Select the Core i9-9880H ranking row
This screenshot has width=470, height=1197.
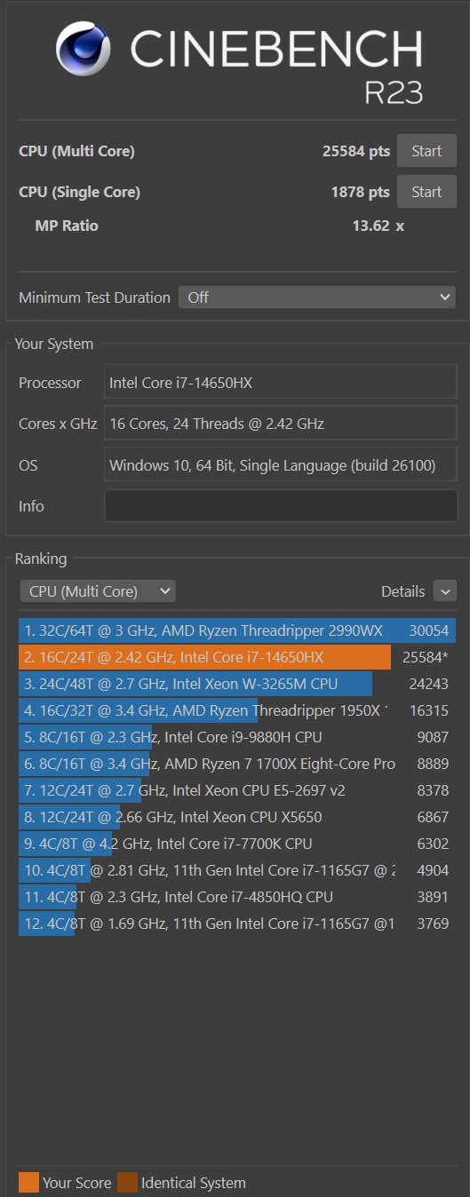pyautogui.click(x=237, y=737)
